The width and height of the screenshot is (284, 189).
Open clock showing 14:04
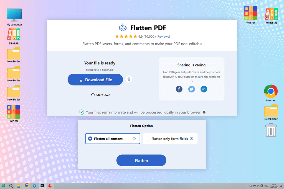[x=274, y=186]
